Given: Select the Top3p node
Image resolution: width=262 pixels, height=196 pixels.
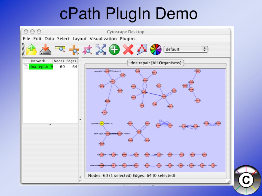Looking at the screenshot, I should point(137,71).
